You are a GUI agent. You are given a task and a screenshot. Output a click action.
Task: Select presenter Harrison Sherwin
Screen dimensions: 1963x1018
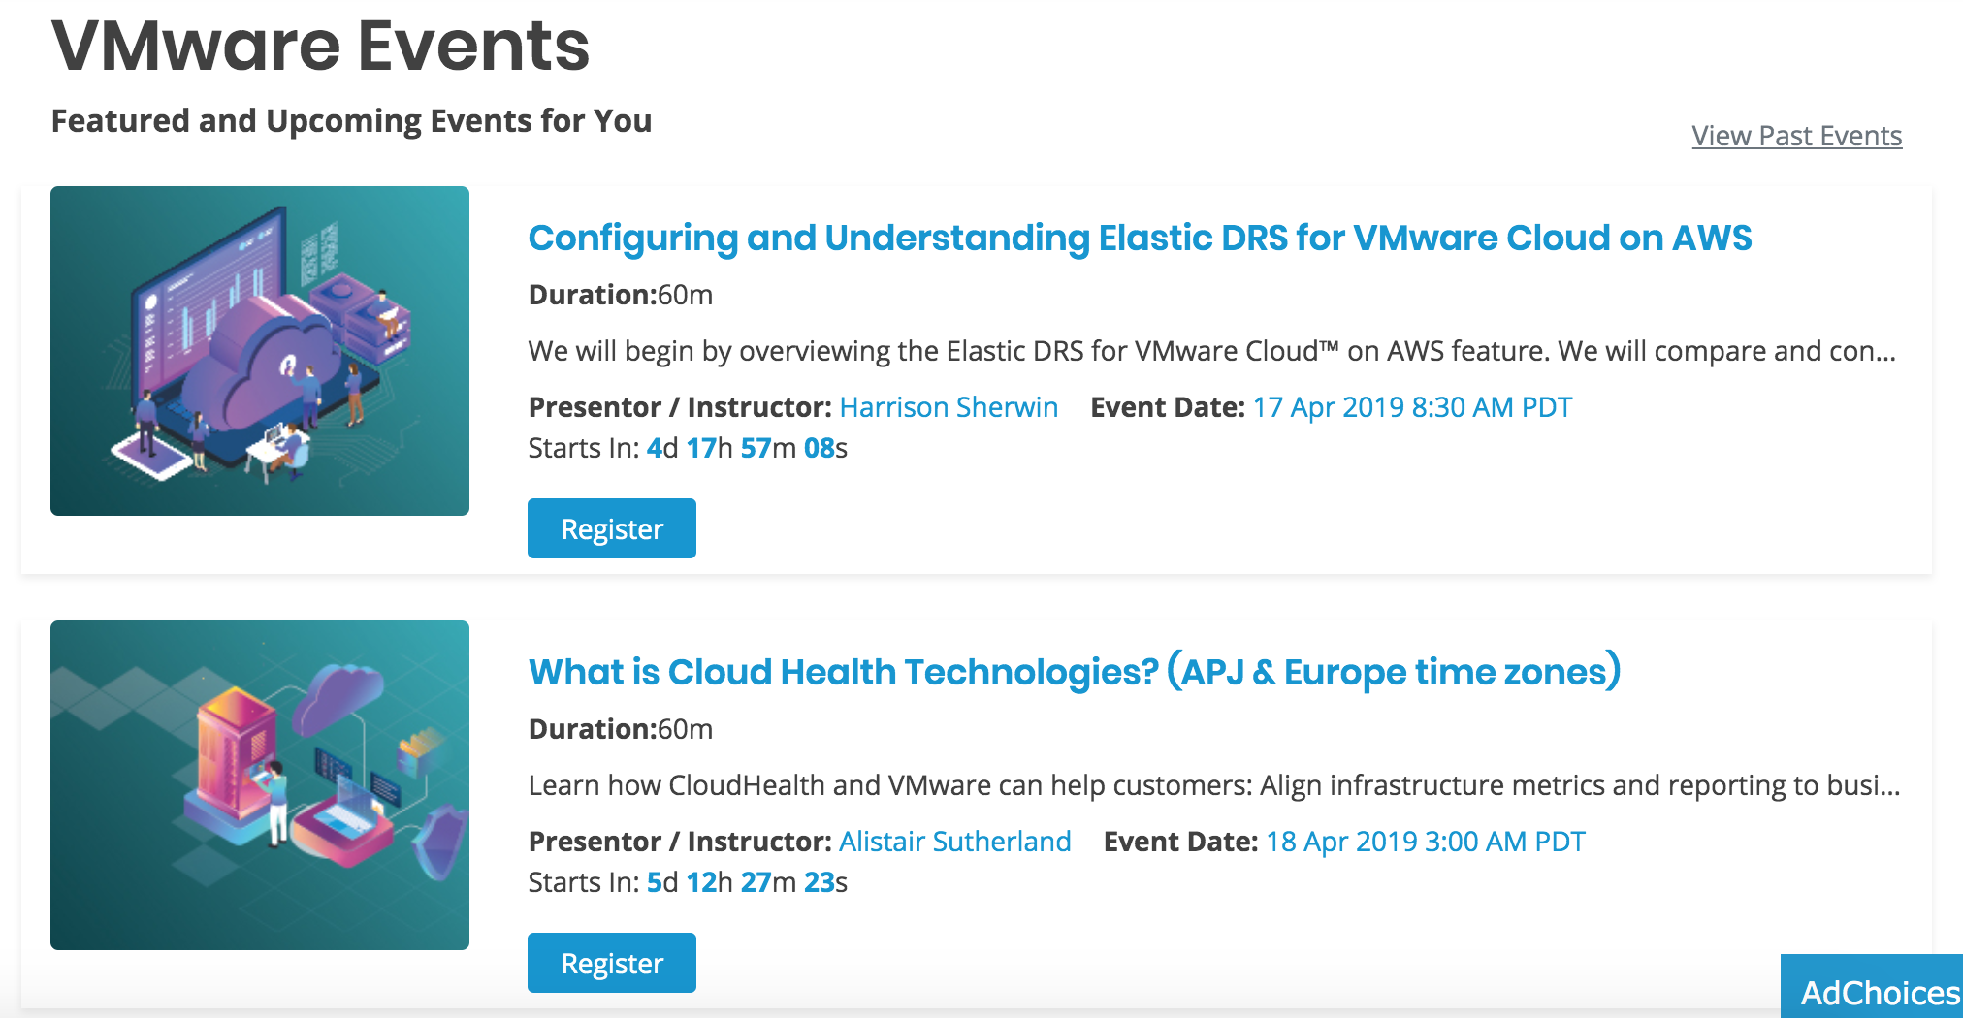(x=948, y=407)
